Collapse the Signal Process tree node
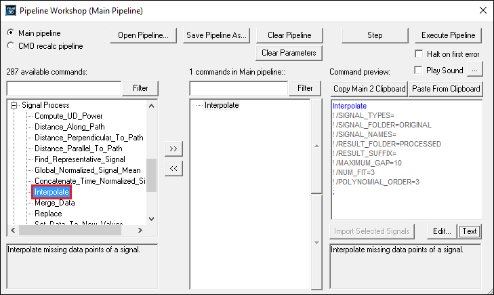The width and height of the screenshot is (494, 295). [x=13, y=105]
